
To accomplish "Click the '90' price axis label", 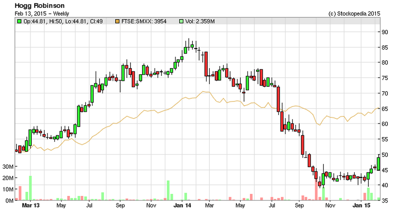I will pyautogui.click(x=385, y=32).
